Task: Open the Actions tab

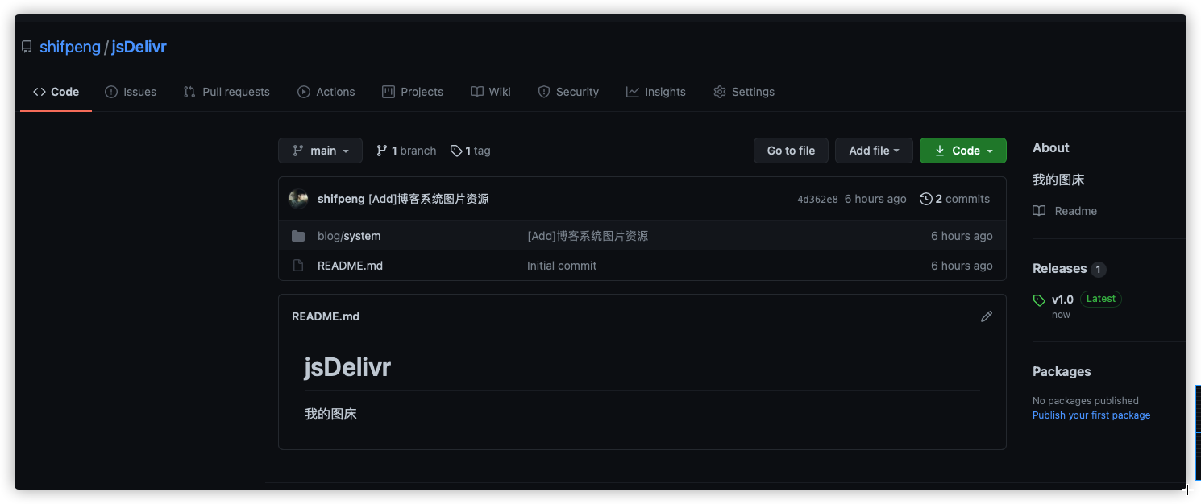Action: point(326,92)
